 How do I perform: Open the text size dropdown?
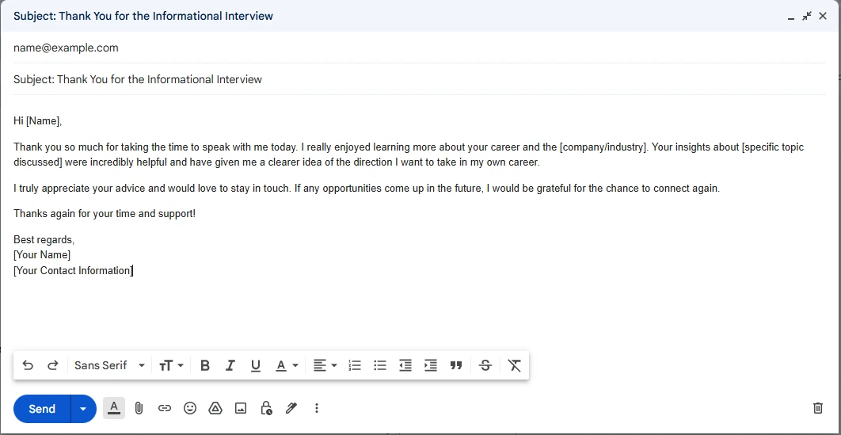(172, 365)
